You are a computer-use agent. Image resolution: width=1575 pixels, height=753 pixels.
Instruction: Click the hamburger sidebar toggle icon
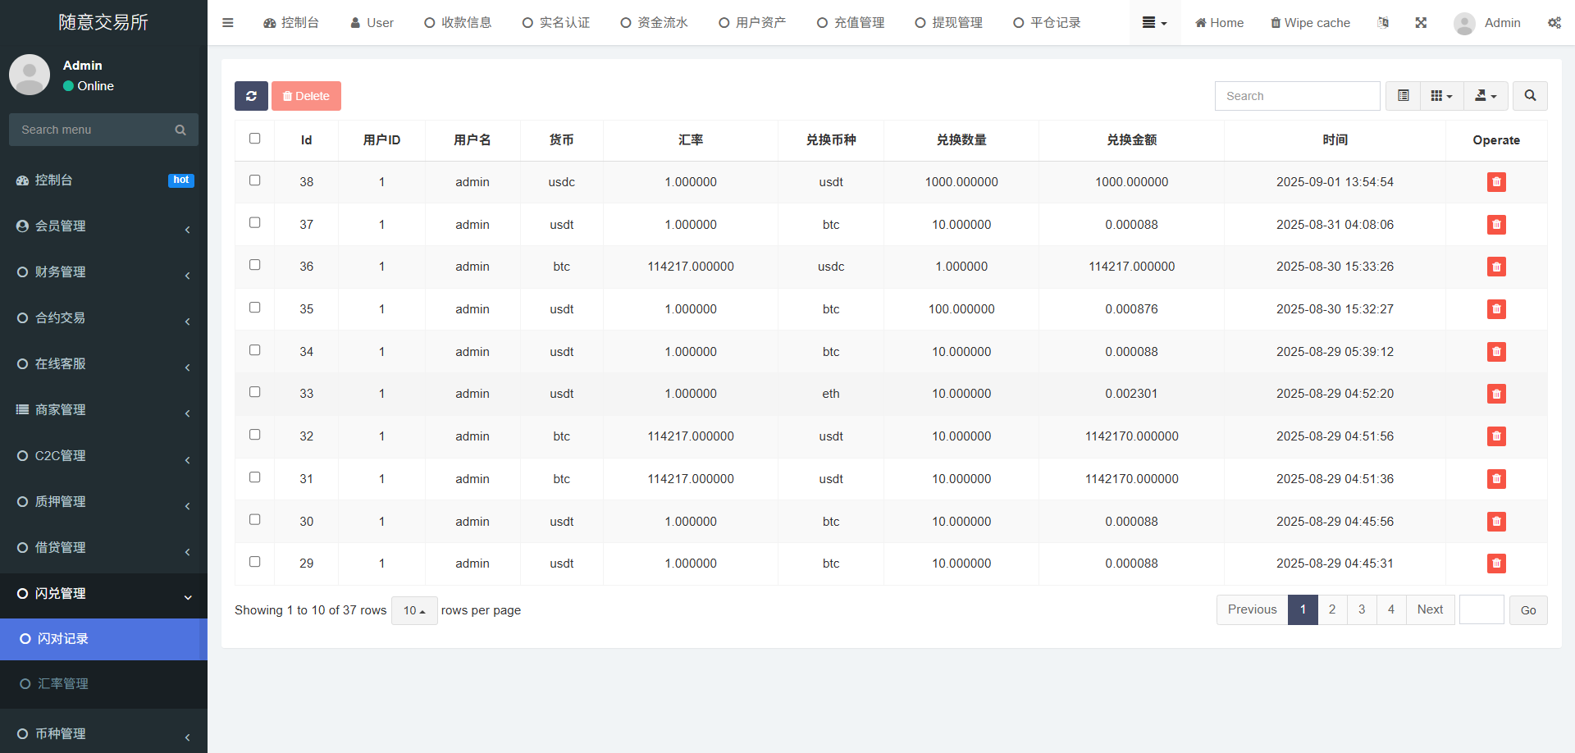point(228,23)
